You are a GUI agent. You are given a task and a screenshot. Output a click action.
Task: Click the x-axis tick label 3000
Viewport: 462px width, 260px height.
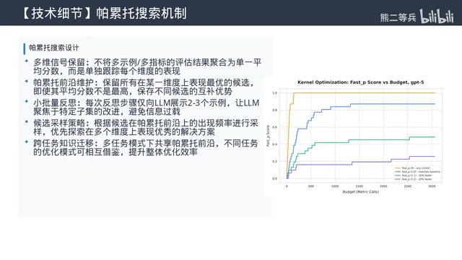(x=432, y=186)
